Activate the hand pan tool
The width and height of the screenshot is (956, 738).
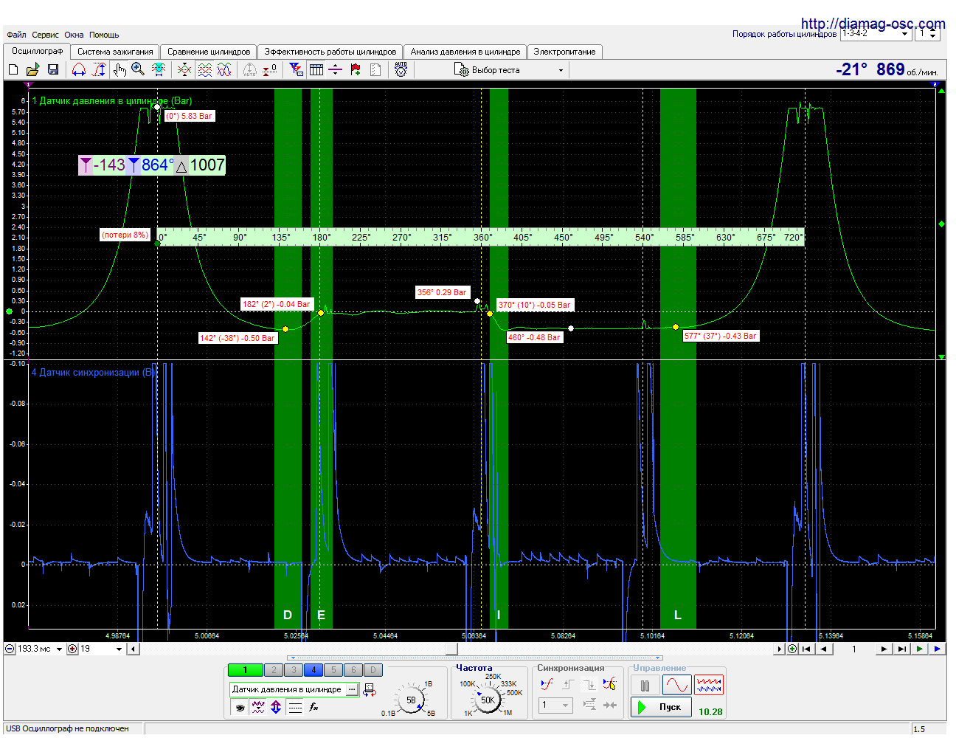tap(119, 69)
